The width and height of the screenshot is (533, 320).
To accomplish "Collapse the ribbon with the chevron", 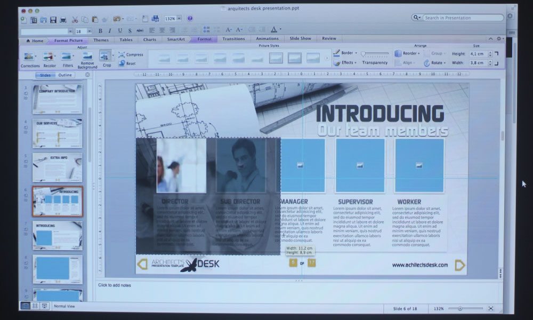I will pos(490,39).
